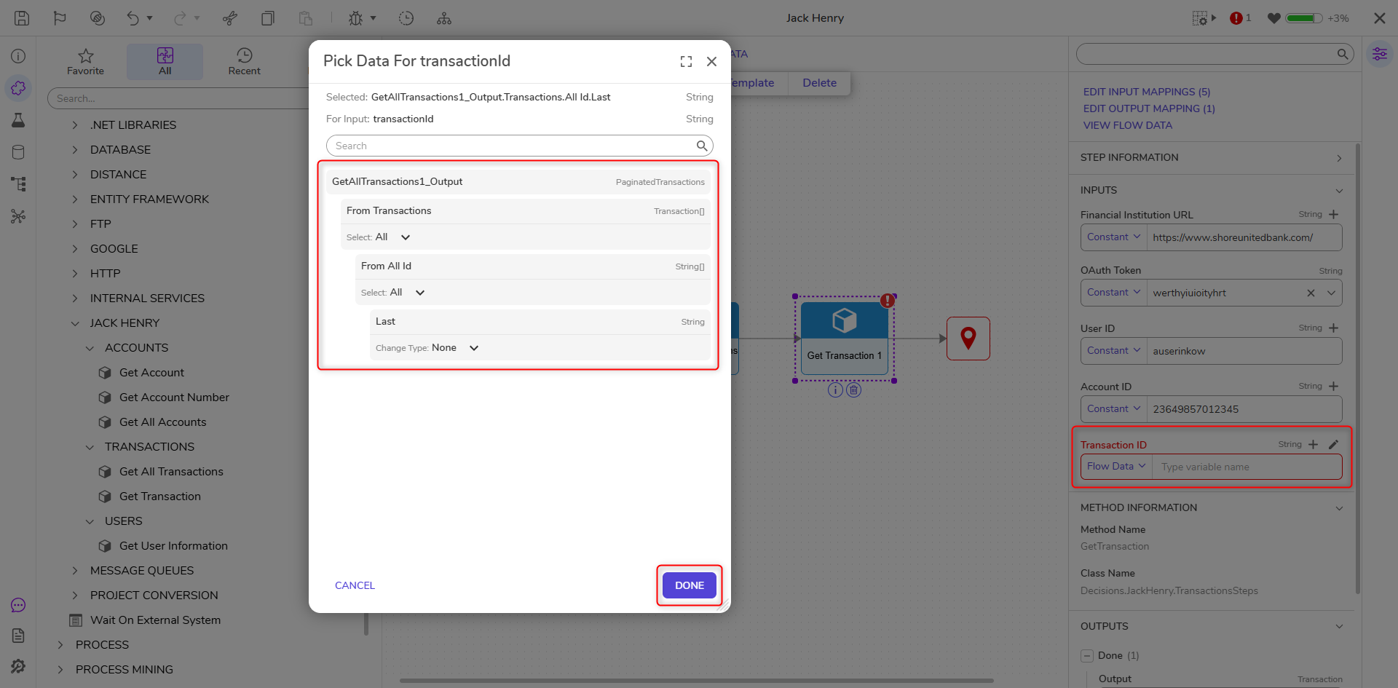Image resolution: width=1398 pixels, height=688 pixels.
Task: Click the undo arrow icon
Action: coord(133,18)
